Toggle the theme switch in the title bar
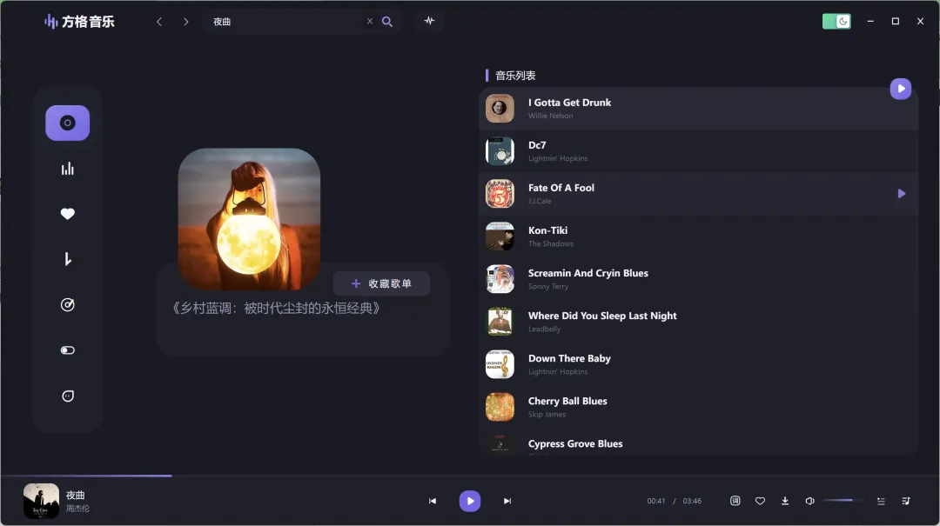 [836, 20]
